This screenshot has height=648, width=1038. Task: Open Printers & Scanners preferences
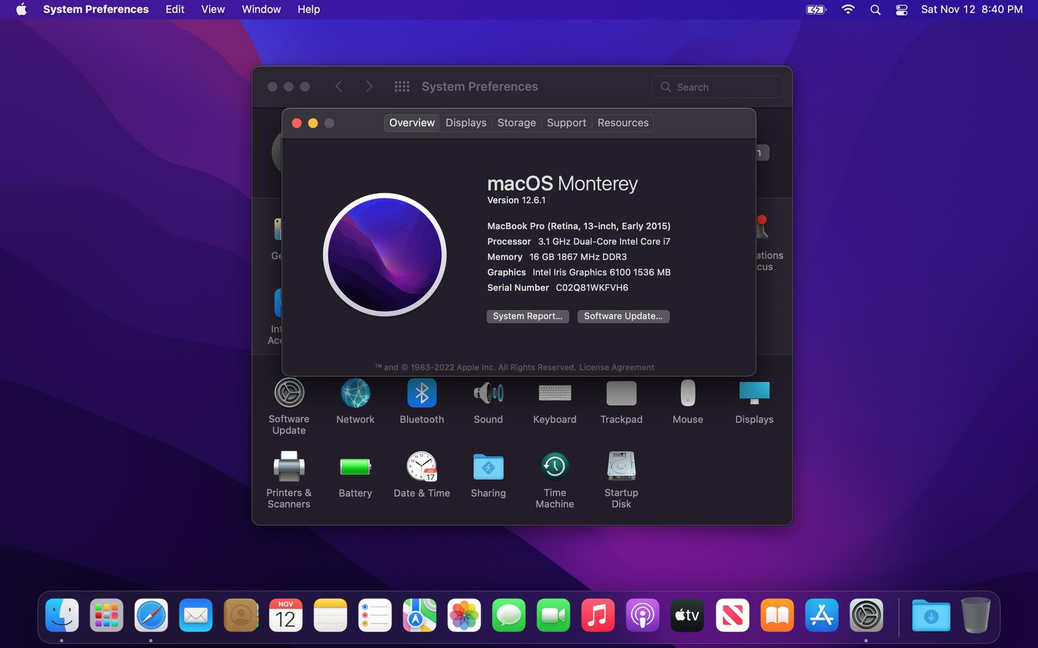click(289, 480)
